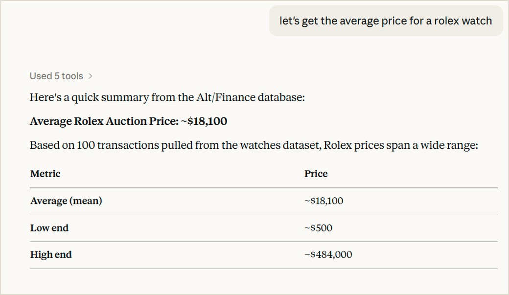Screen dimensions: 509x295
Task: Select the 'Low end' row label
Action: pyautogui.click(x=49, y=228)
